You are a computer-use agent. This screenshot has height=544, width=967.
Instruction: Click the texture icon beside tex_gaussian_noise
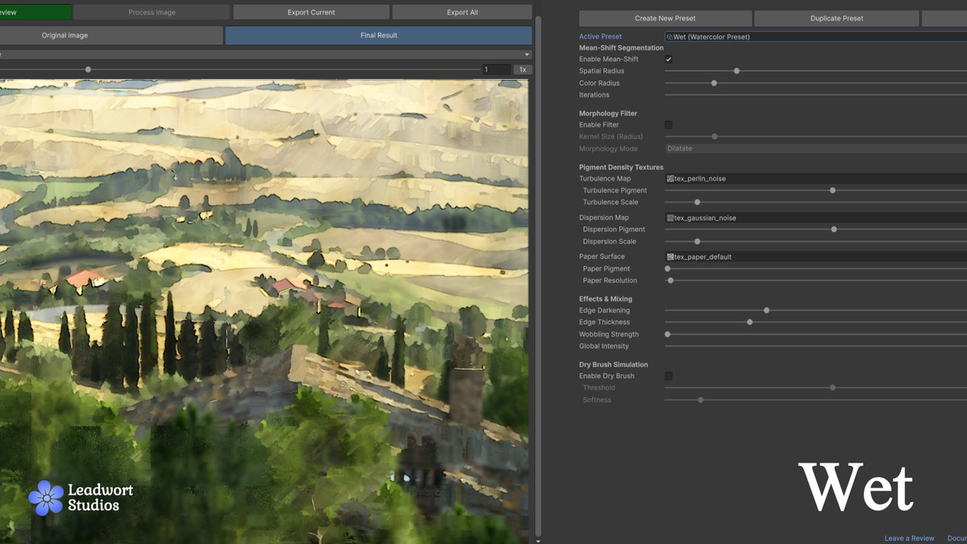click(x=670, y=218)
